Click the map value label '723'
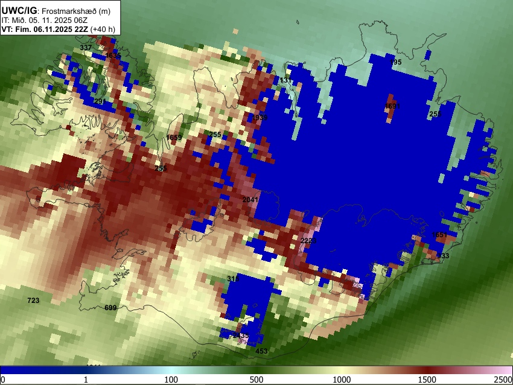Viewport: 513px width, 385px height. tap(33, 301)
